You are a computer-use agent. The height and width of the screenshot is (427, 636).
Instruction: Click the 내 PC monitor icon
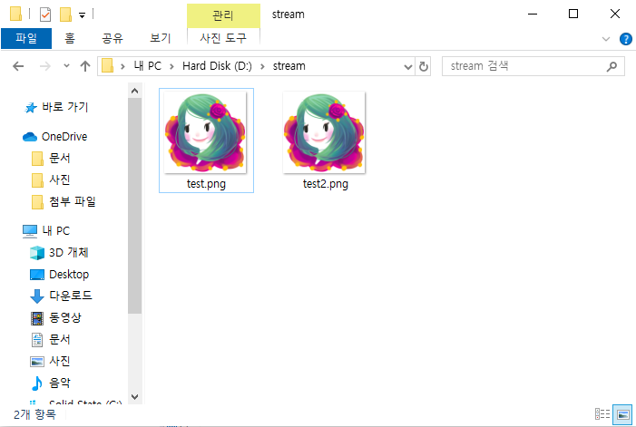(x=30, y=231)
